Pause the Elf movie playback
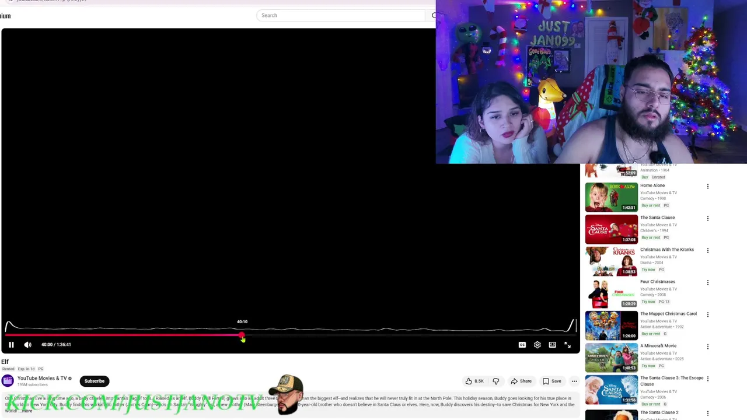747x420 pixels. coord(11,345)
